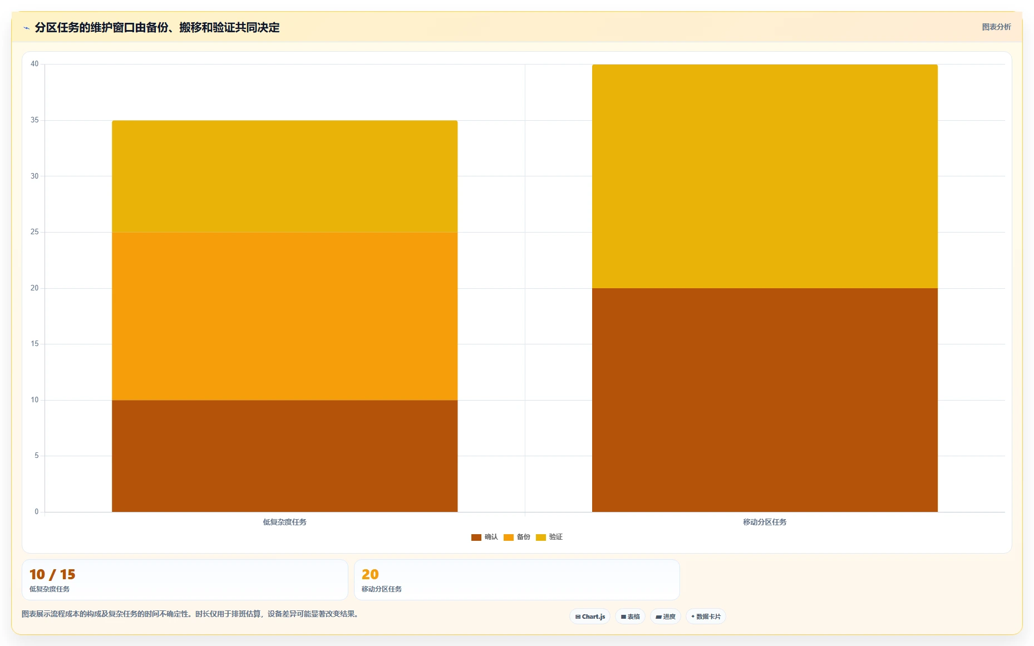Click the 移动分区任务 x-axis label
The height and width of the screenshot is (646, 1034).
tap(765, 522)
